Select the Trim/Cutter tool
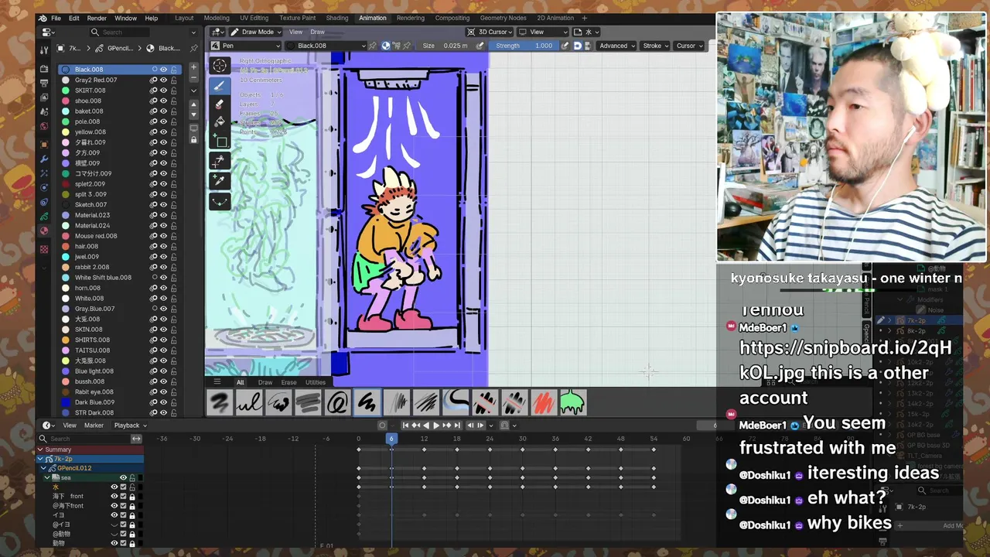This screenshot has width=990, height=557. tap(220, 161)
